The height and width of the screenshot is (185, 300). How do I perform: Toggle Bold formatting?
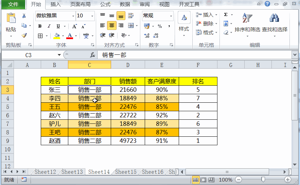[40, 26]
